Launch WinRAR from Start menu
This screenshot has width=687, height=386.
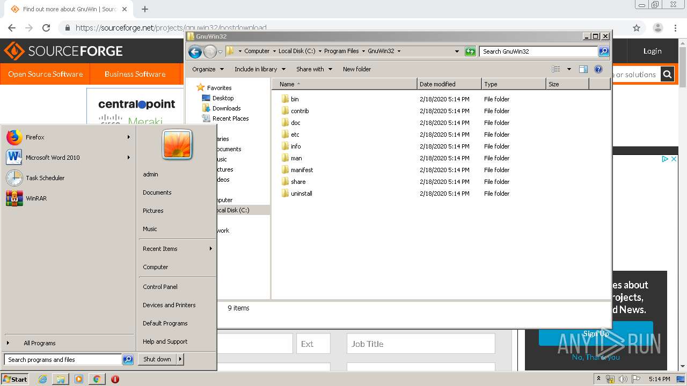[x=68, y=198]
